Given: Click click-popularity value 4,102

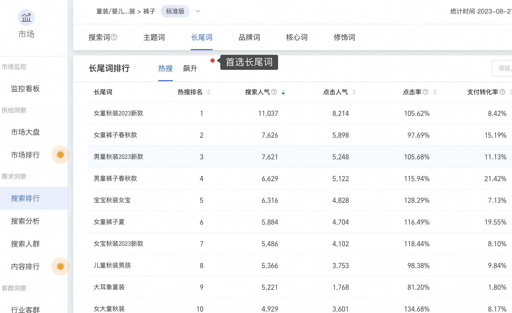Looking at the screenshot, I should click(x=341, y=244).
